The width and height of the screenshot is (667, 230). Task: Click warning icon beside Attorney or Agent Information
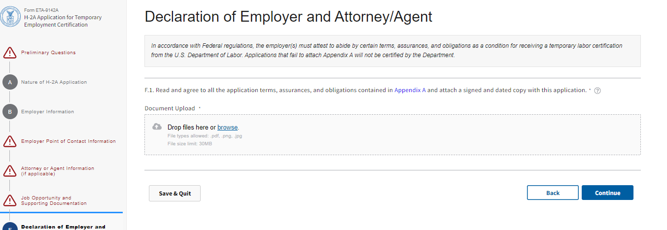(10, 171)
